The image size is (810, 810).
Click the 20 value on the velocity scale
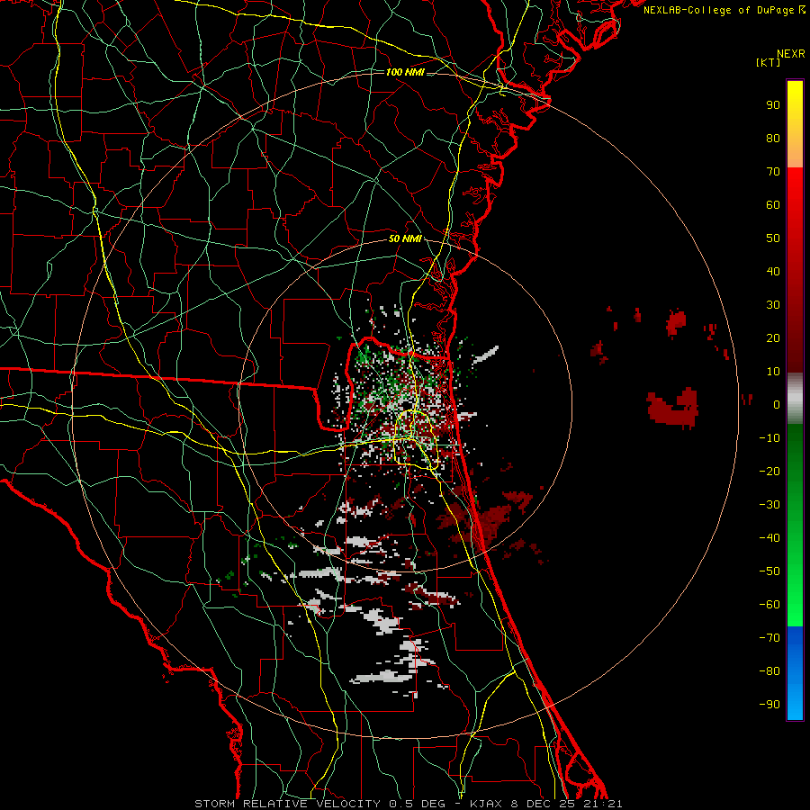pyautogui.click(x=773, y=337)
